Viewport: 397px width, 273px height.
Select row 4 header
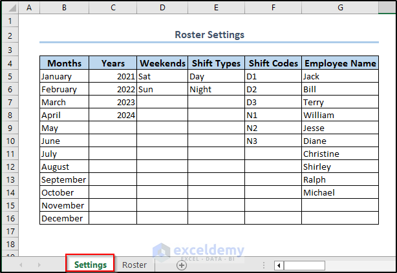pos(10,63)
